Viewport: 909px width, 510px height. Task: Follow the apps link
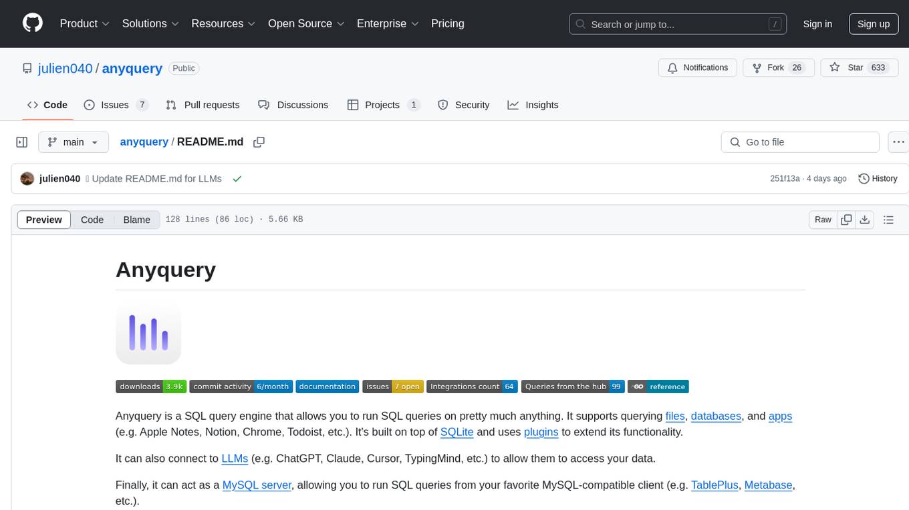coord(780,416)
